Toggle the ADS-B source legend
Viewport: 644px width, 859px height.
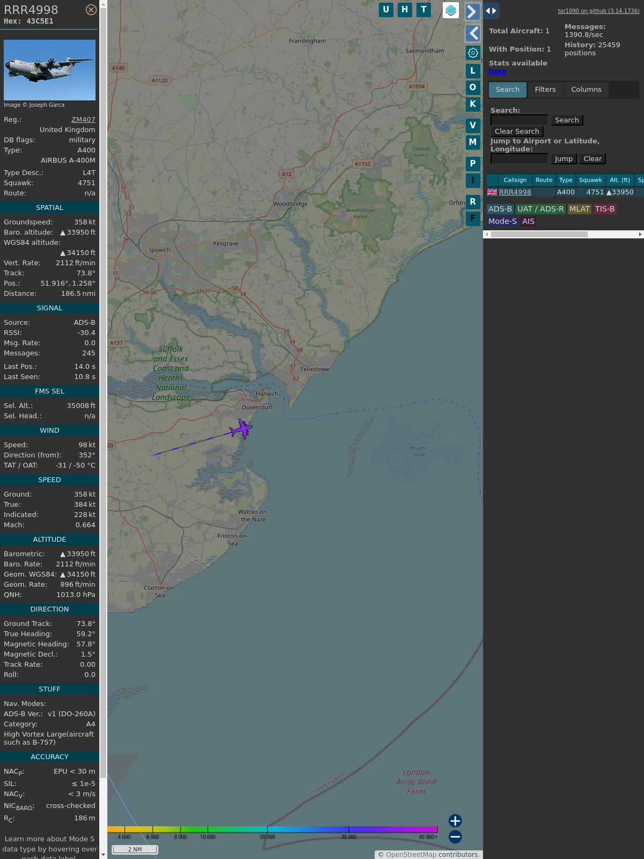[x=500, y=209]
